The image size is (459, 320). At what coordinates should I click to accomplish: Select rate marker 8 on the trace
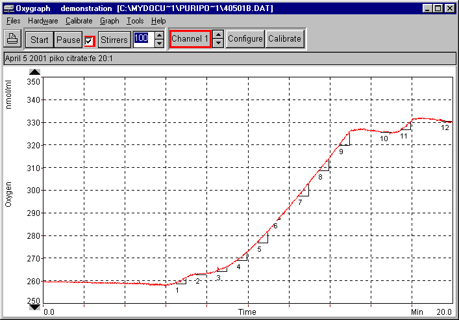(x=320, y=177)
